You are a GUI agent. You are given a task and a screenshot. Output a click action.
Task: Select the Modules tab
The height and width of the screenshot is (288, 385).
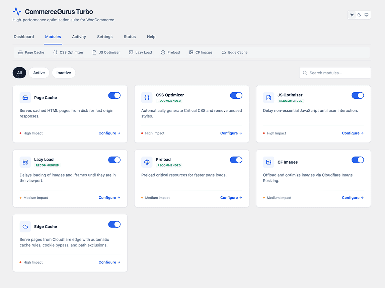(x=53, y=36)
